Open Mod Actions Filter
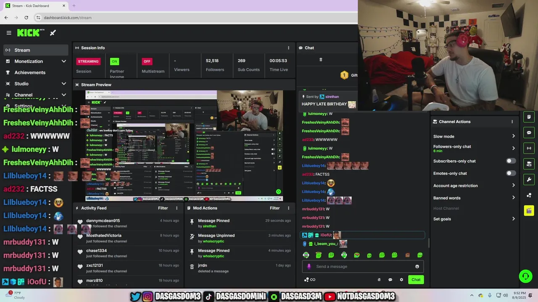 click(275, 208)
